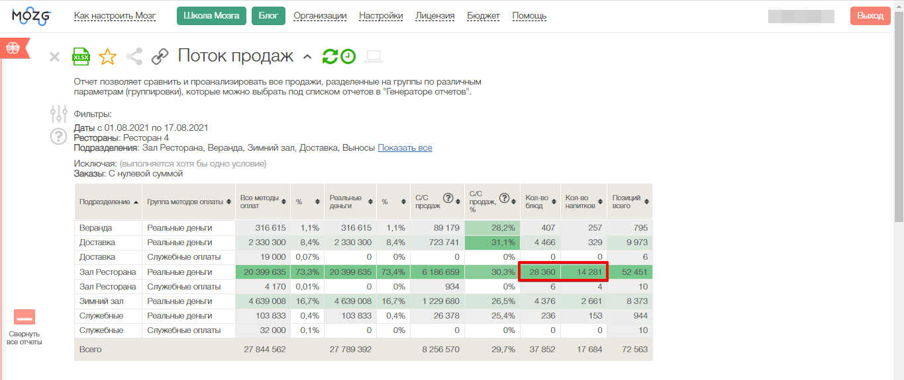Image resolution: width=904 pixels, height=380 pixels.
Task: Click the Выход logout button
Action: click(870, 16)
